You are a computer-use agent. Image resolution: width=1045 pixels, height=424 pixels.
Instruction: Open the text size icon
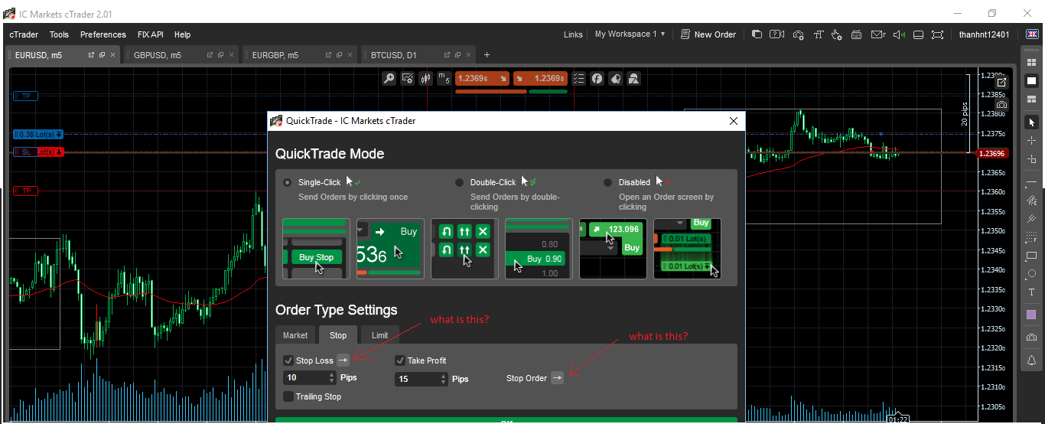[x=818, y=34]
